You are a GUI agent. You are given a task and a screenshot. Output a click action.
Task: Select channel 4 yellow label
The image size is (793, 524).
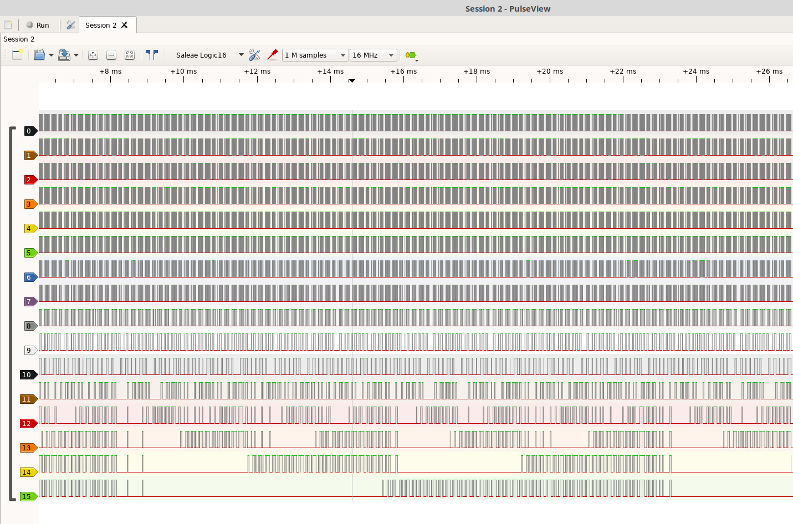coord(31,229)
